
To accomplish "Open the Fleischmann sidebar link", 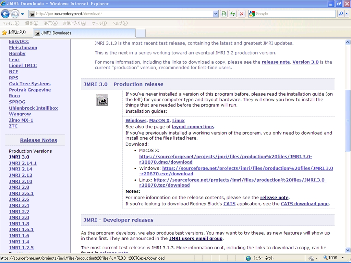I will (x=23, y=48).
